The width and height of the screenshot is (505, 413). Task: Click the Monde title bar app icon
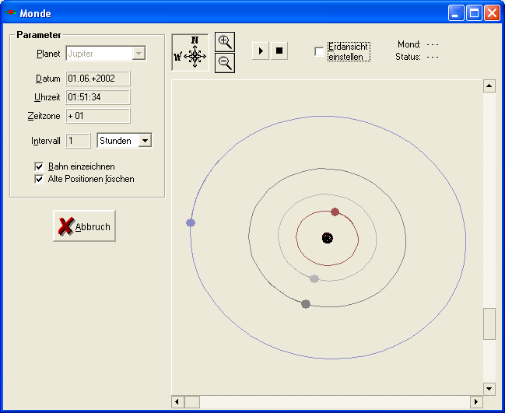click(x=11, y=13)
